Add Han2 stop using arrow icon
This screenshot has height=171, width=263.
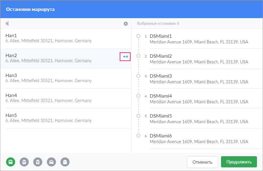pos(125,57)
